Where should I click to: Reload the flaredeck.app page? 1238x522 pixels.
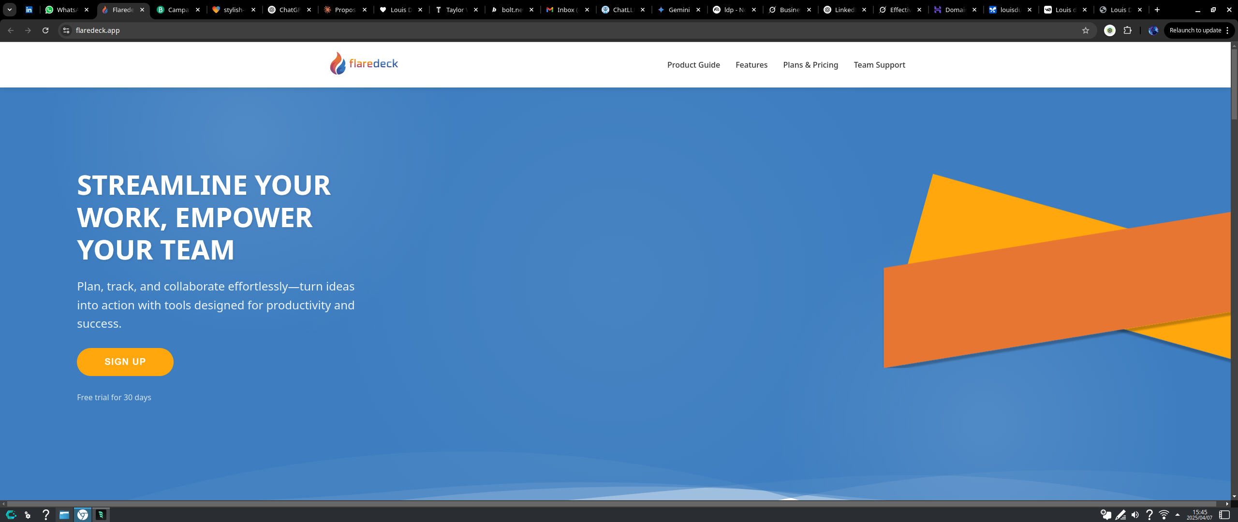45,30
